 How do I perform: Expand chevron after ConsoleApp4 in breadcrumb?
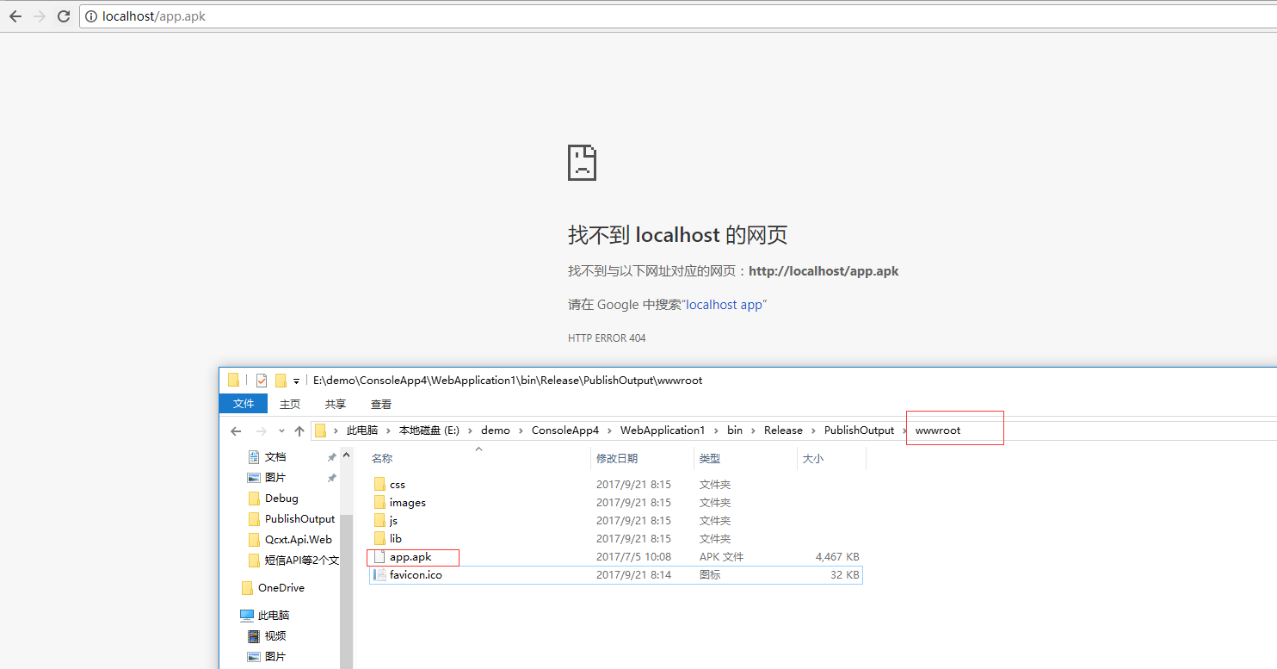point(610,431)
